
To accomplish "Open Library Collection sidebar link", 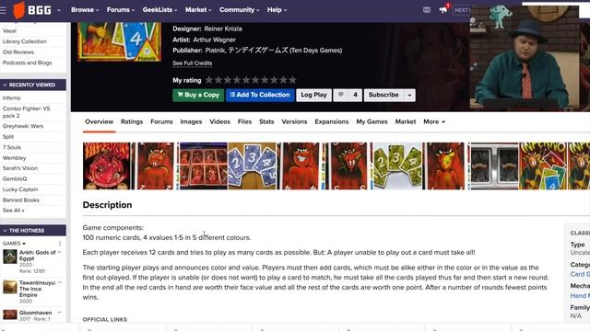I will pyautogui.click(x=25, y=41).
